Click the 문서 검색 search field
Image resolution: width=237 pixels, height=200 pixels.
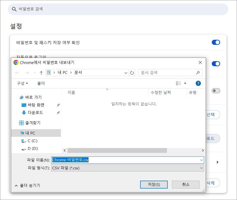pyautogui.click(x=170, y=73)
